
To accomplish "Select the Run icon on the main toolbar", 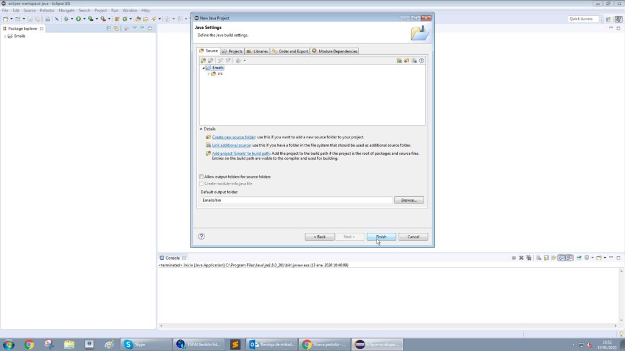I will click(78, 18).
